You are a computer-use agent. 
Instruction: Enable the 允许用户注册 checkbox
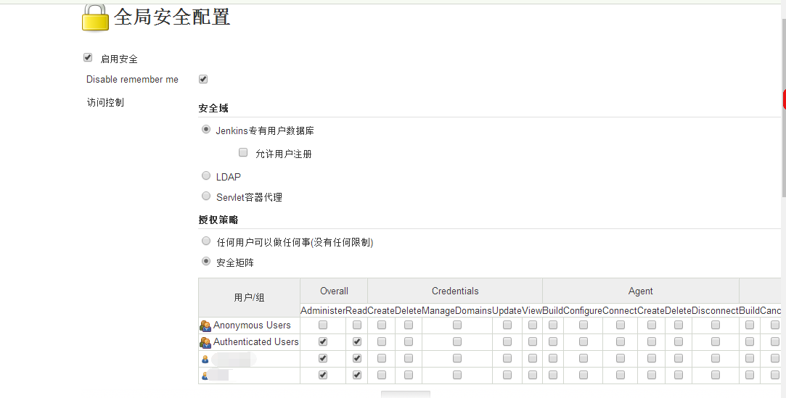pos(243,152)
